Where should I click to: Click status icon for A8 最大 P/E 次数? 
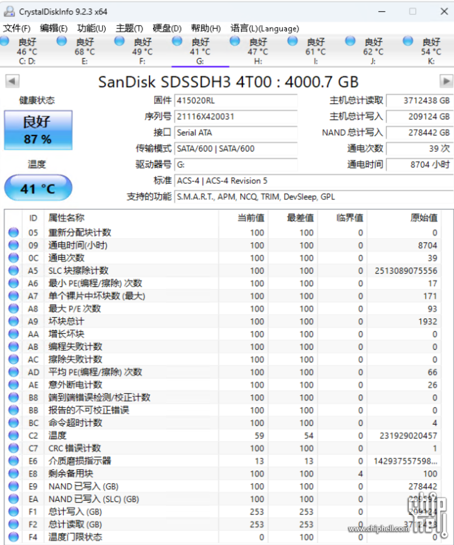[13, 308]
